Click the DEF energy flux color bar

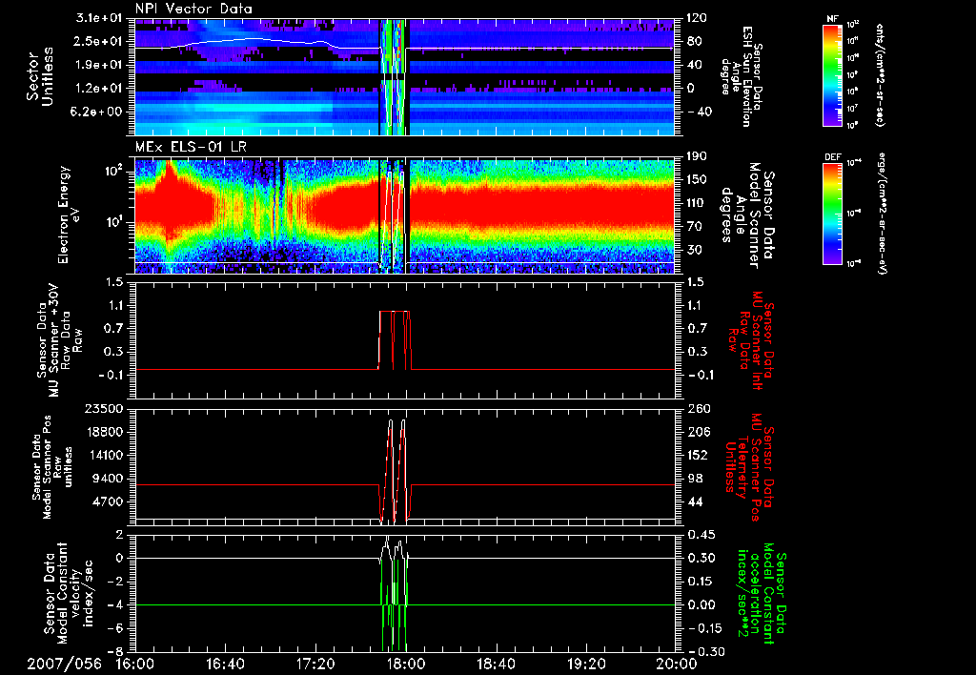pos(833,213)
